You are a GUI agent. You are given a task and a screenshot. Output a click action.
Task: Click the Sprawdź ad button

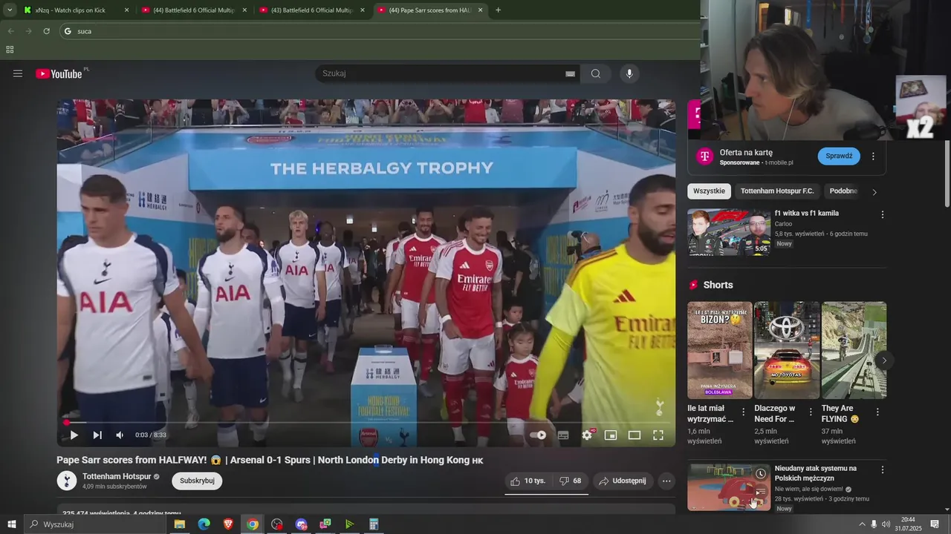pyautogui.click(x=839, y=156)
